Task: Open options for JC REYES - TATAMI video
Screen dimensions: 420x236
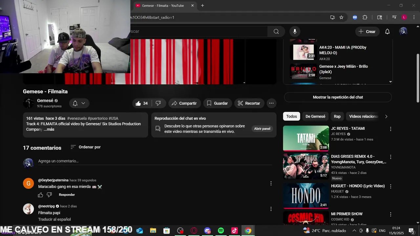Action: coord(390,129)
